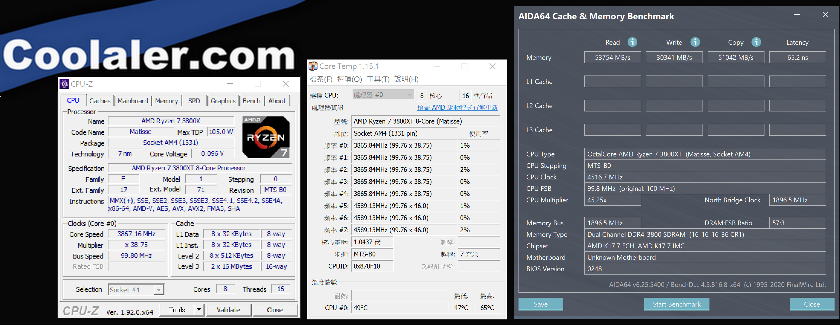Click the 65°C maximum temperature value
840x325 pixels.
[487, 308]
